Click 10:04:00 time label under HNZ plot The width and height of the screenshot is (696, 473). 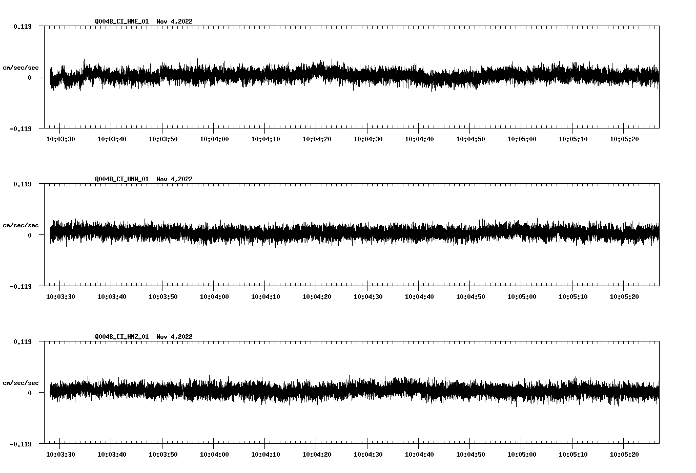pos(214,455)
